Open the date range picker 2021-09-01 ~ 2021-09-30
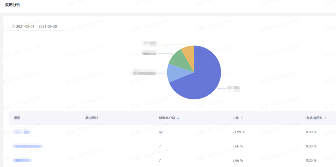Image resolution: width=336 pixels, height=167 pixels. [x=37, y=26]
